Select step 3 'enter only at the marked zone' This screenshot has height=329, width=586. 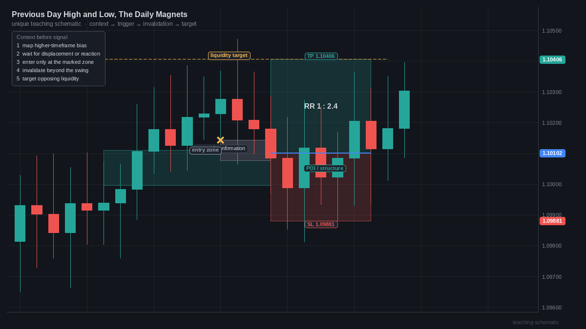click(x=55, y=62)
